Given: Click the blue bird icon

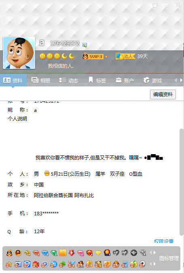Looking at the screenshot, I should coord(71,264).
